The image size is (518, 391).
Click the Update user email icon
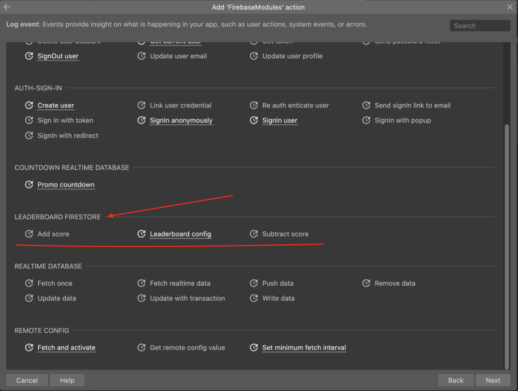pos(141,56)
